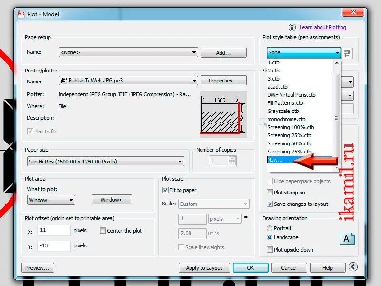This screenshot has height=286, width=381.
Task: Open the pixels units dropdown
Action: [x=225, y=219]
